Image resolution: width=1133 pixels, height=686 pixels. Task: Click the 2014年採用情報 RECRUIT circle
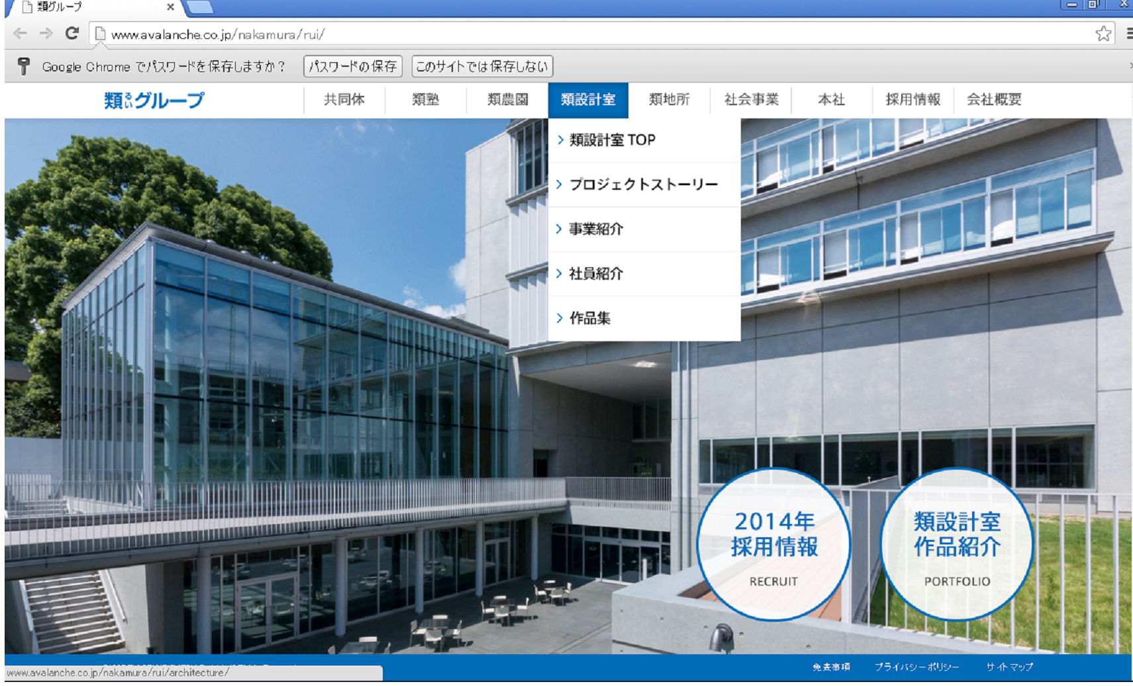tap(773, 544)
